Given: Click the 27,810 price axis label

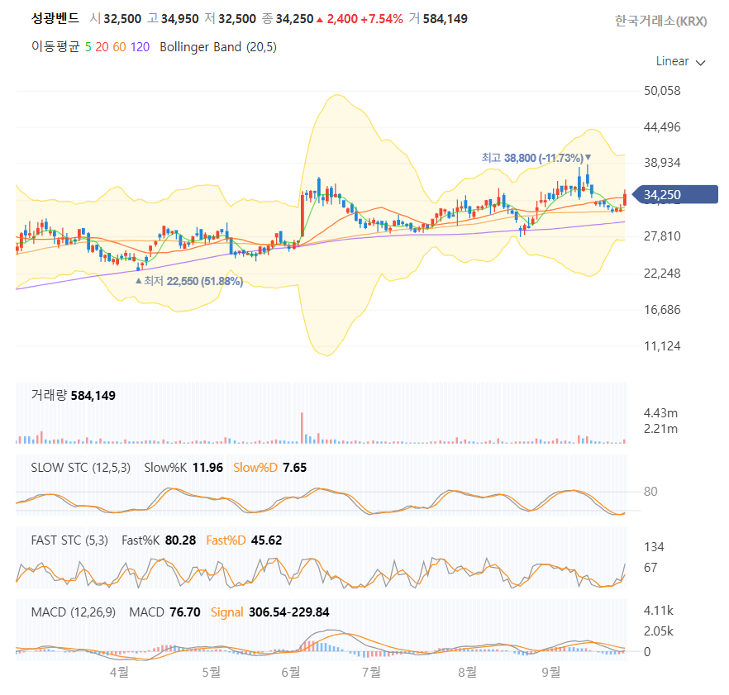Looking at the screenshot, I should [662, 236].
